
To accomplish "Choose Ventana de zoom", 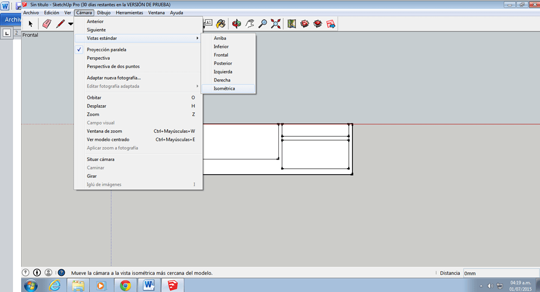I will point(139,131).
